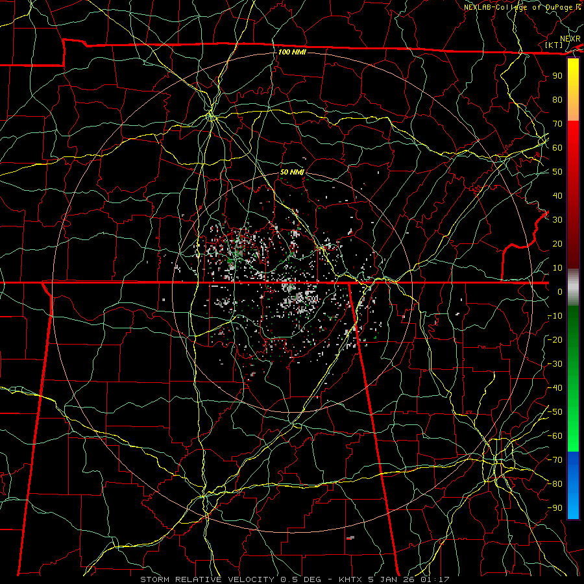Click the "100 NMI" range ring label
Image resolution: width=584 pixels, height=584 pixels.
292,52
